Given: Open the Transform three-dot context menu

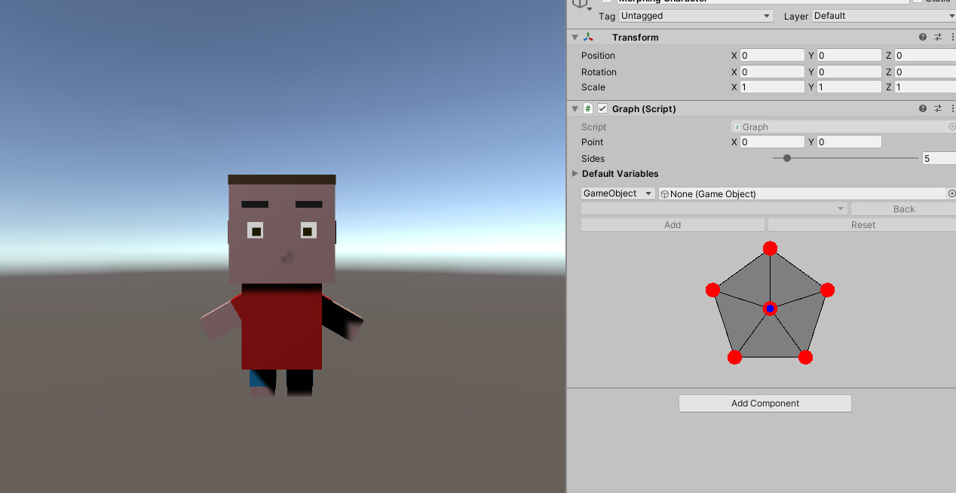Looking at the screenshot, I should click(951, 37).
